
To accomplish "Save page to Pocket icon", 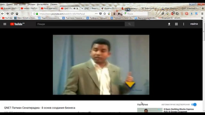I will coord(100,14).
